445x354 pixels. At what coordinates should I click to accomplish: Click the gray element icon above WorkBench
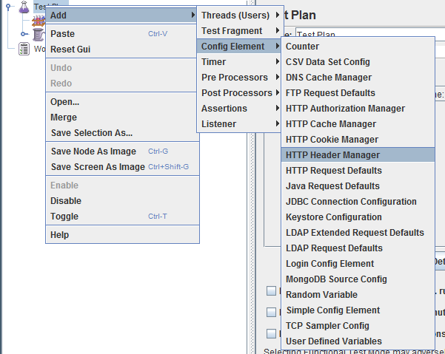pyautogui.click(x=38, y=35)
